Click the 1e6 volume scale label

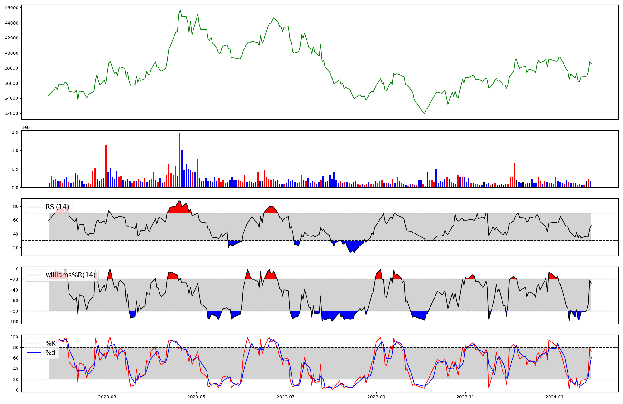coord(26,128)
